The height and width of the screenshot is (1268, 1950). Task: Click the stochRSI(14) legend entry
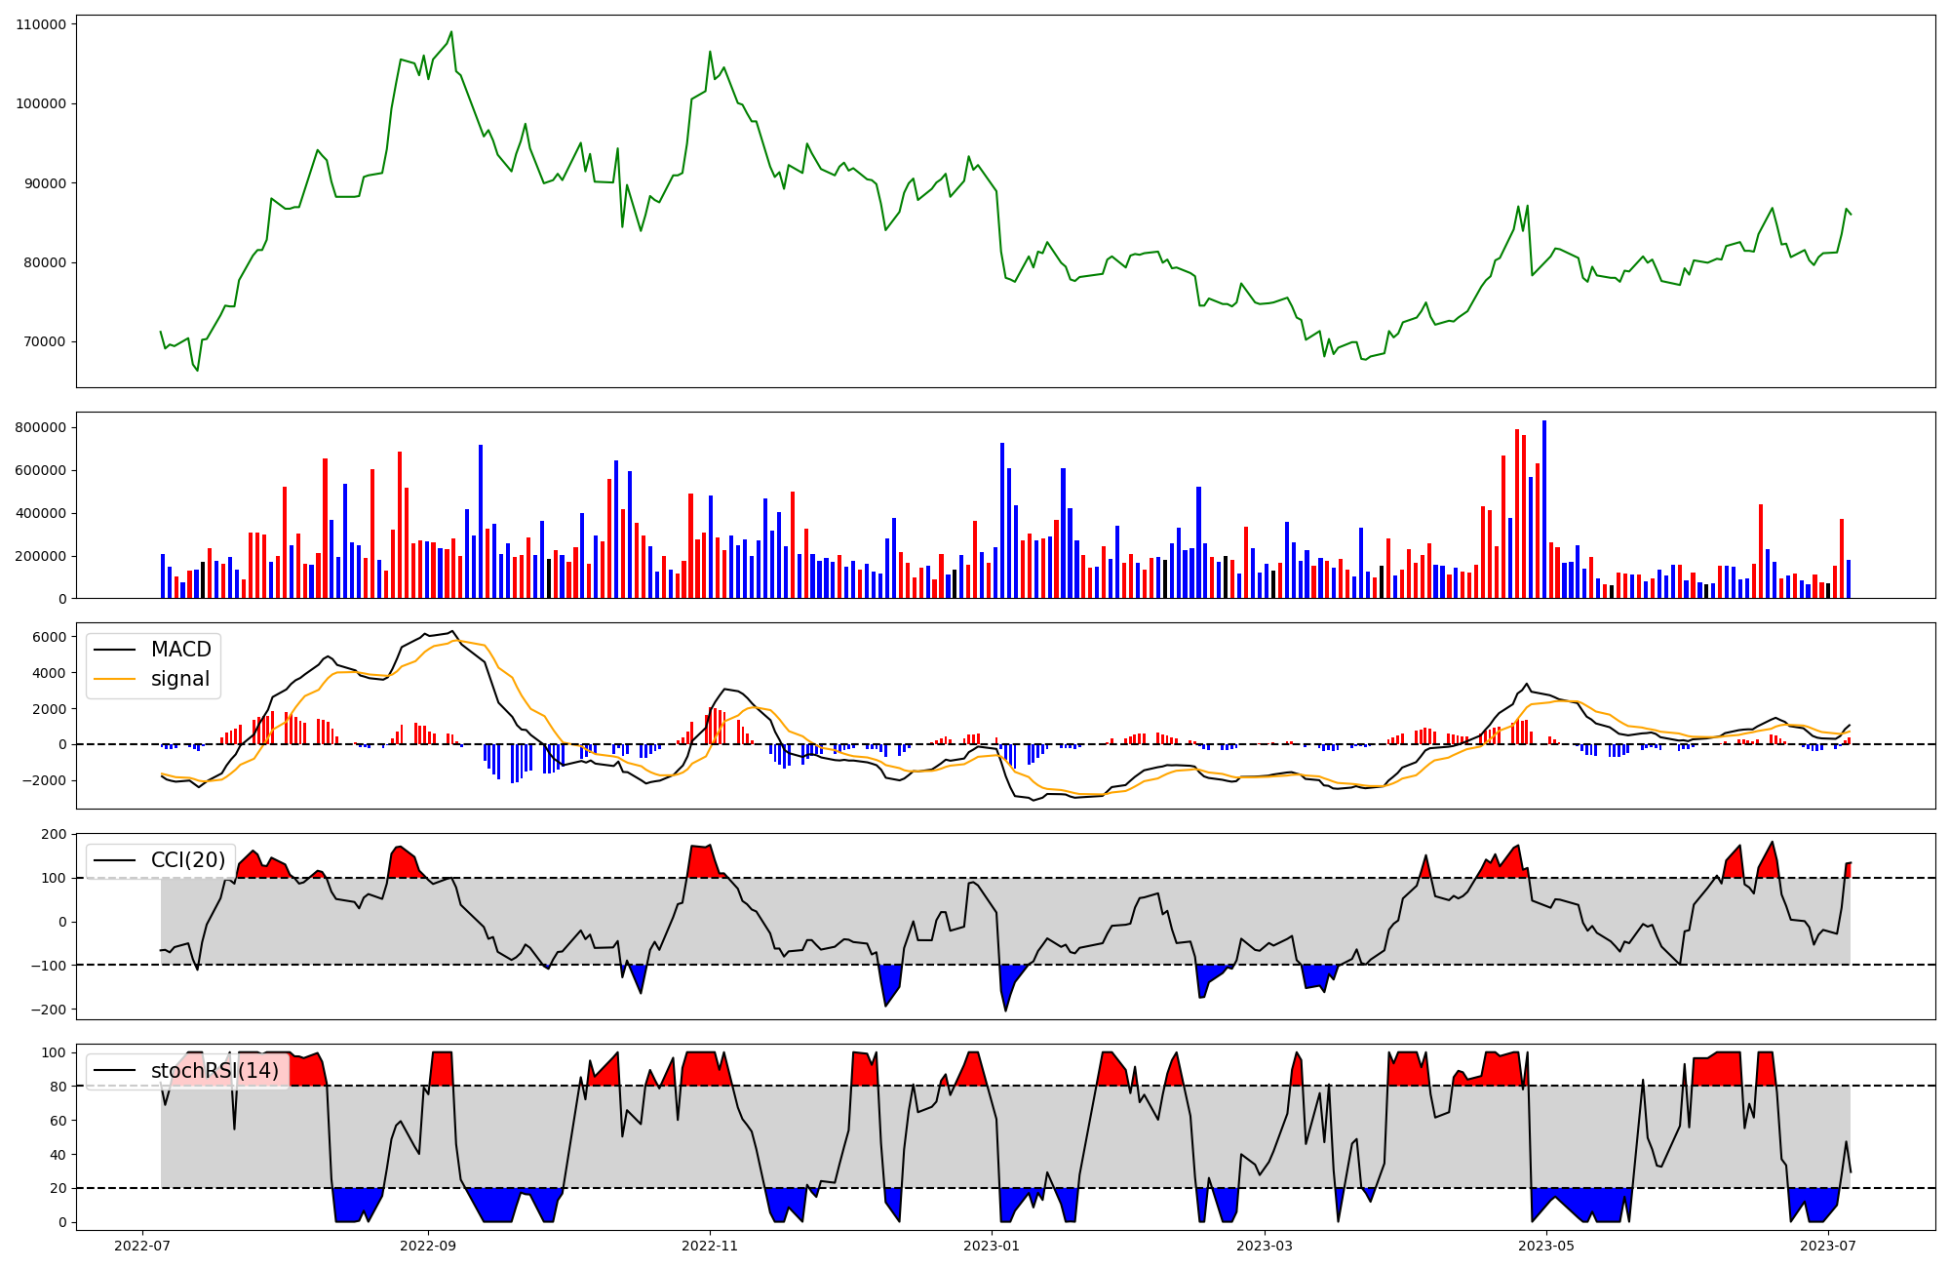(x=214, y=1071)
